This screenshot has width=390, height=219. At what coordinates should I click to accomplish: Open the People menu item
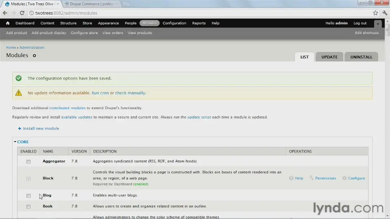tap(130, 23)
